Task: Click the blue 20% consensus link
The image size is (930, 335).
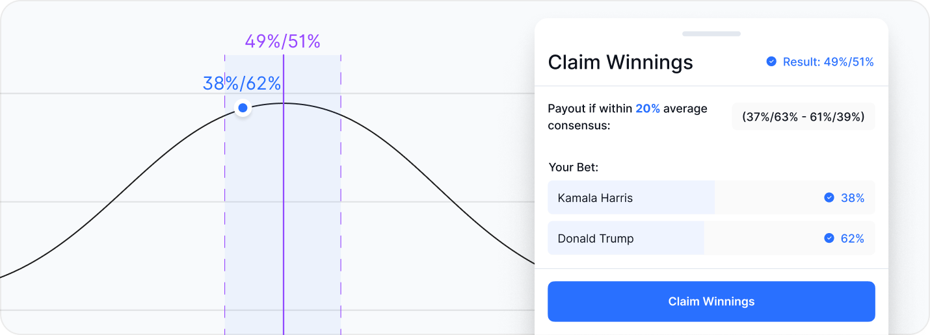Action: pyautogui.click(x=647, y=108)
